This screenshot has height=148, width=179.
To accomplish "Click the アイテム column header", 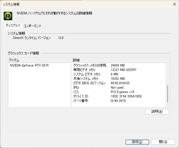I will (x=40, y=60).
